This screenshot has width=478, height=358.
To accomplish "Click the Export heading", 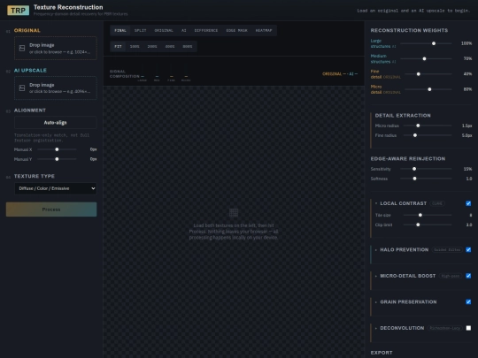I will point(382,353).
